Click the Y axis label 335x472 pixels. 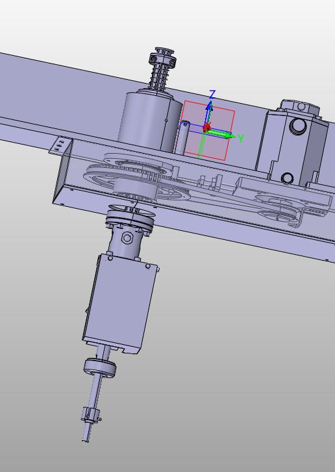241,139
